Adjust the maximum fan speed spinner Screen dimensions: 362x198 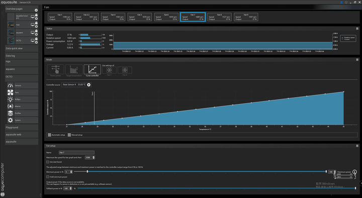tap(94, 157)
